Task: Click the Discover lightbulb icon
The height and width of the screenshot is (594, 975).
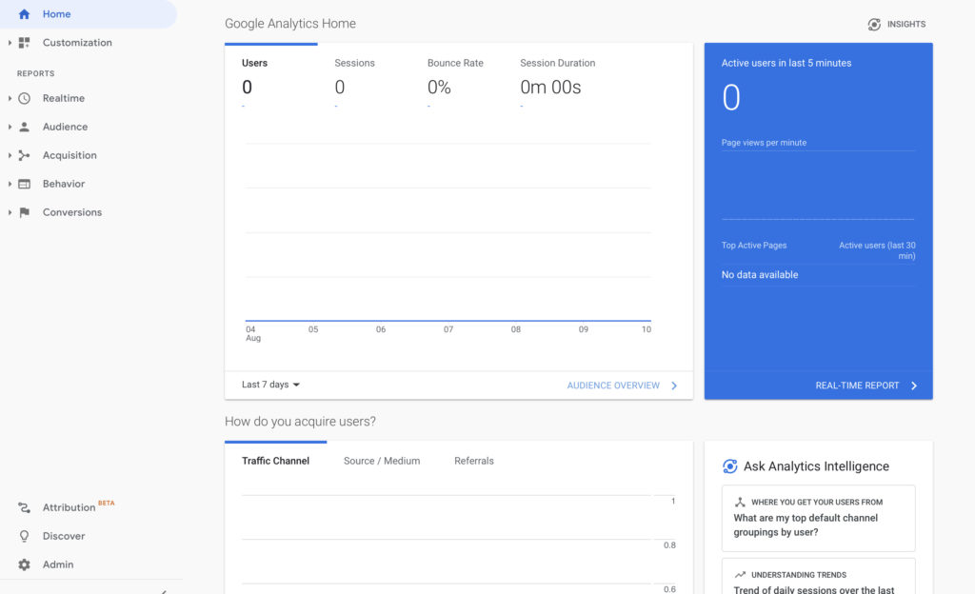Action: pos(24,536)
